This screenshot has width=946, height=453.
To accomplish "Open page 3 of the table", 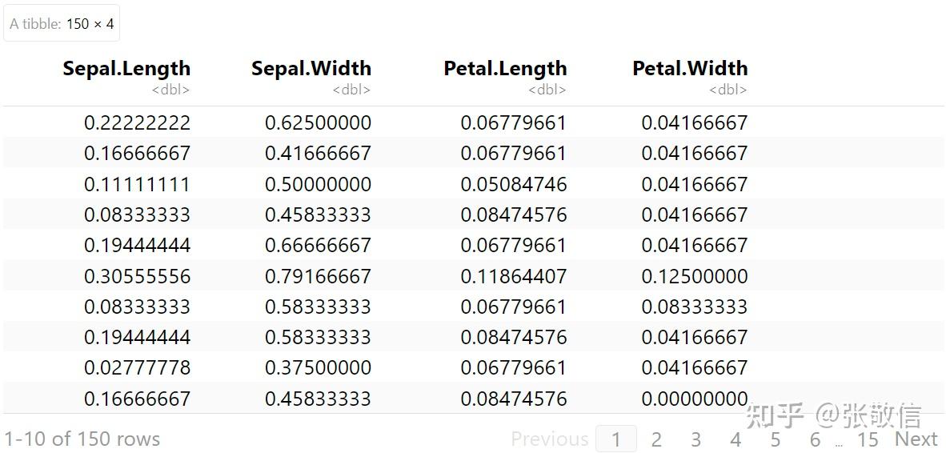I will point(695,439).
